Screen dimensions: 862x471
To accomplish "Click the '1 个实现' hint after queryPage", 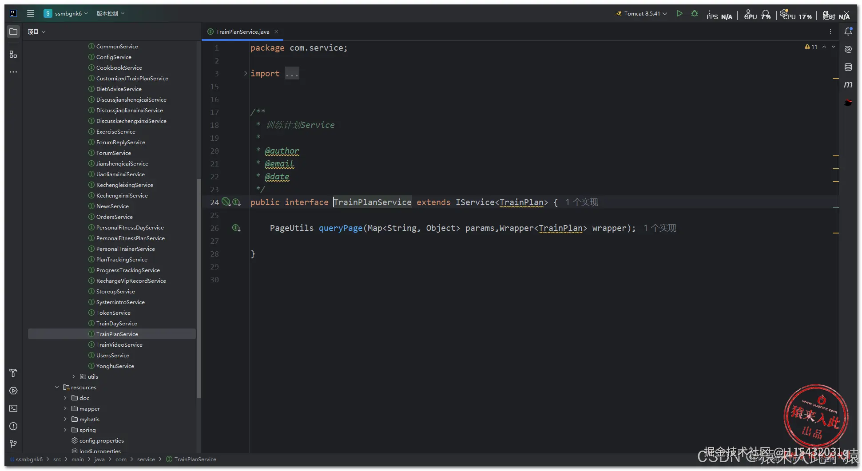I will pyautogui.click(x=660, y=228).
